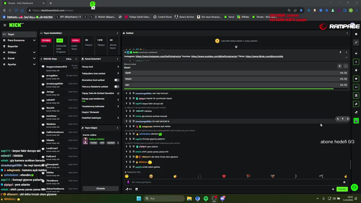Open duygunurbaboo1612 follow event

click(x=60, y=68)
